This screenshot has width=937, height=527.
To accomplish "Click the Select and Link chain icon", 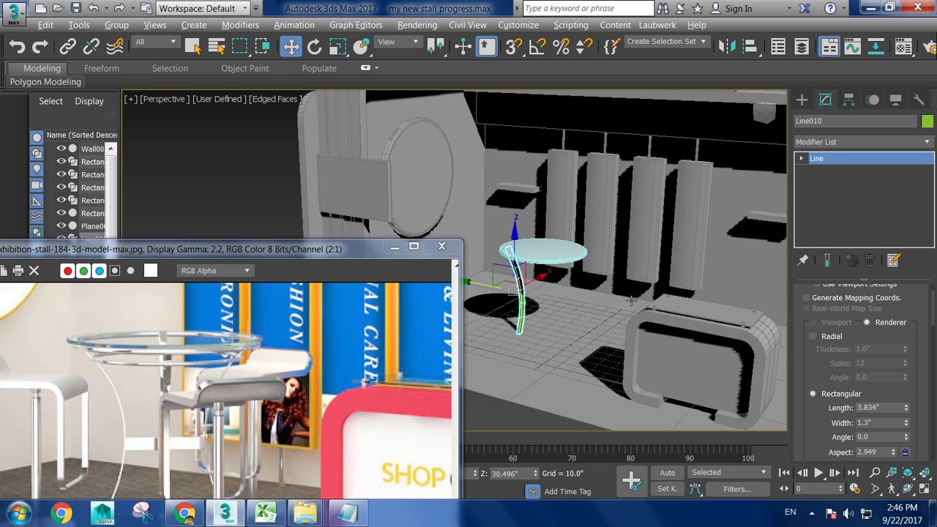I will point(67,47).
